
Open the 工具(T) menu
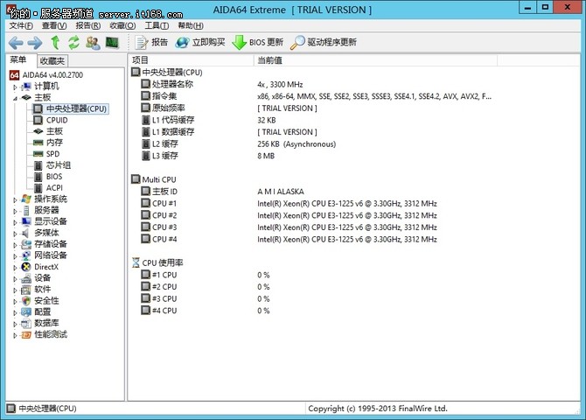157,25
